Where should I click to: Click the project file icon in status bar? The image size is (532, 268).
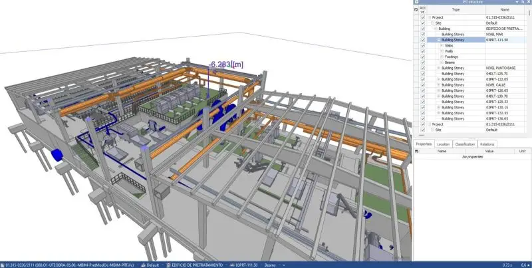click(3, 265)
